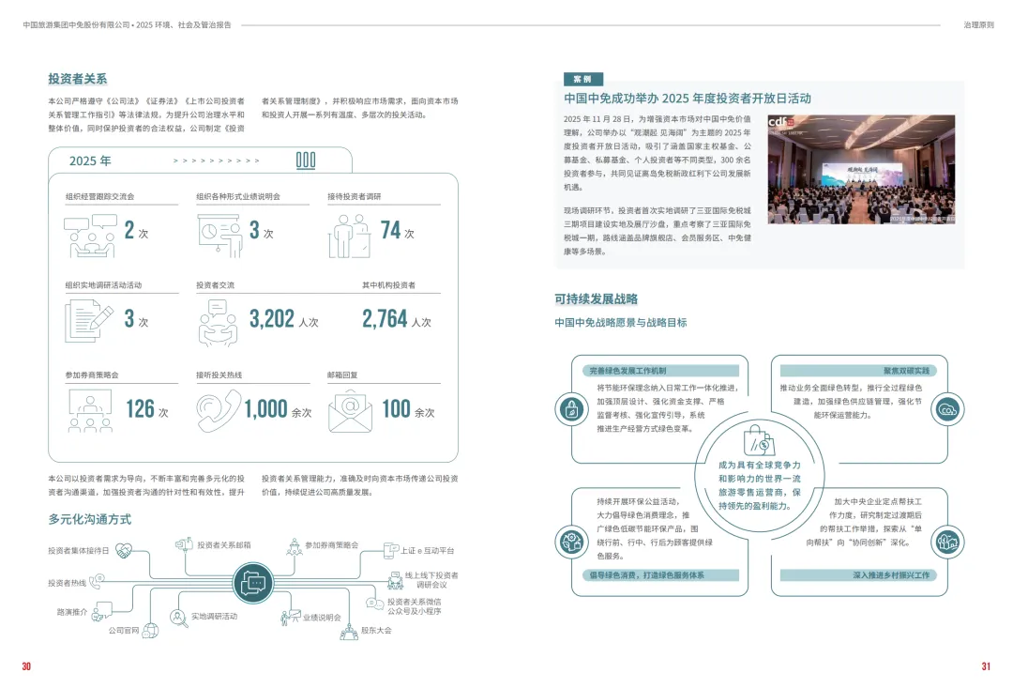Image resolution: width=1013 pixels, height=688 pixels.
Task: Click the mailbox icon beside 投资者关系邮箱
Action: 185,544
